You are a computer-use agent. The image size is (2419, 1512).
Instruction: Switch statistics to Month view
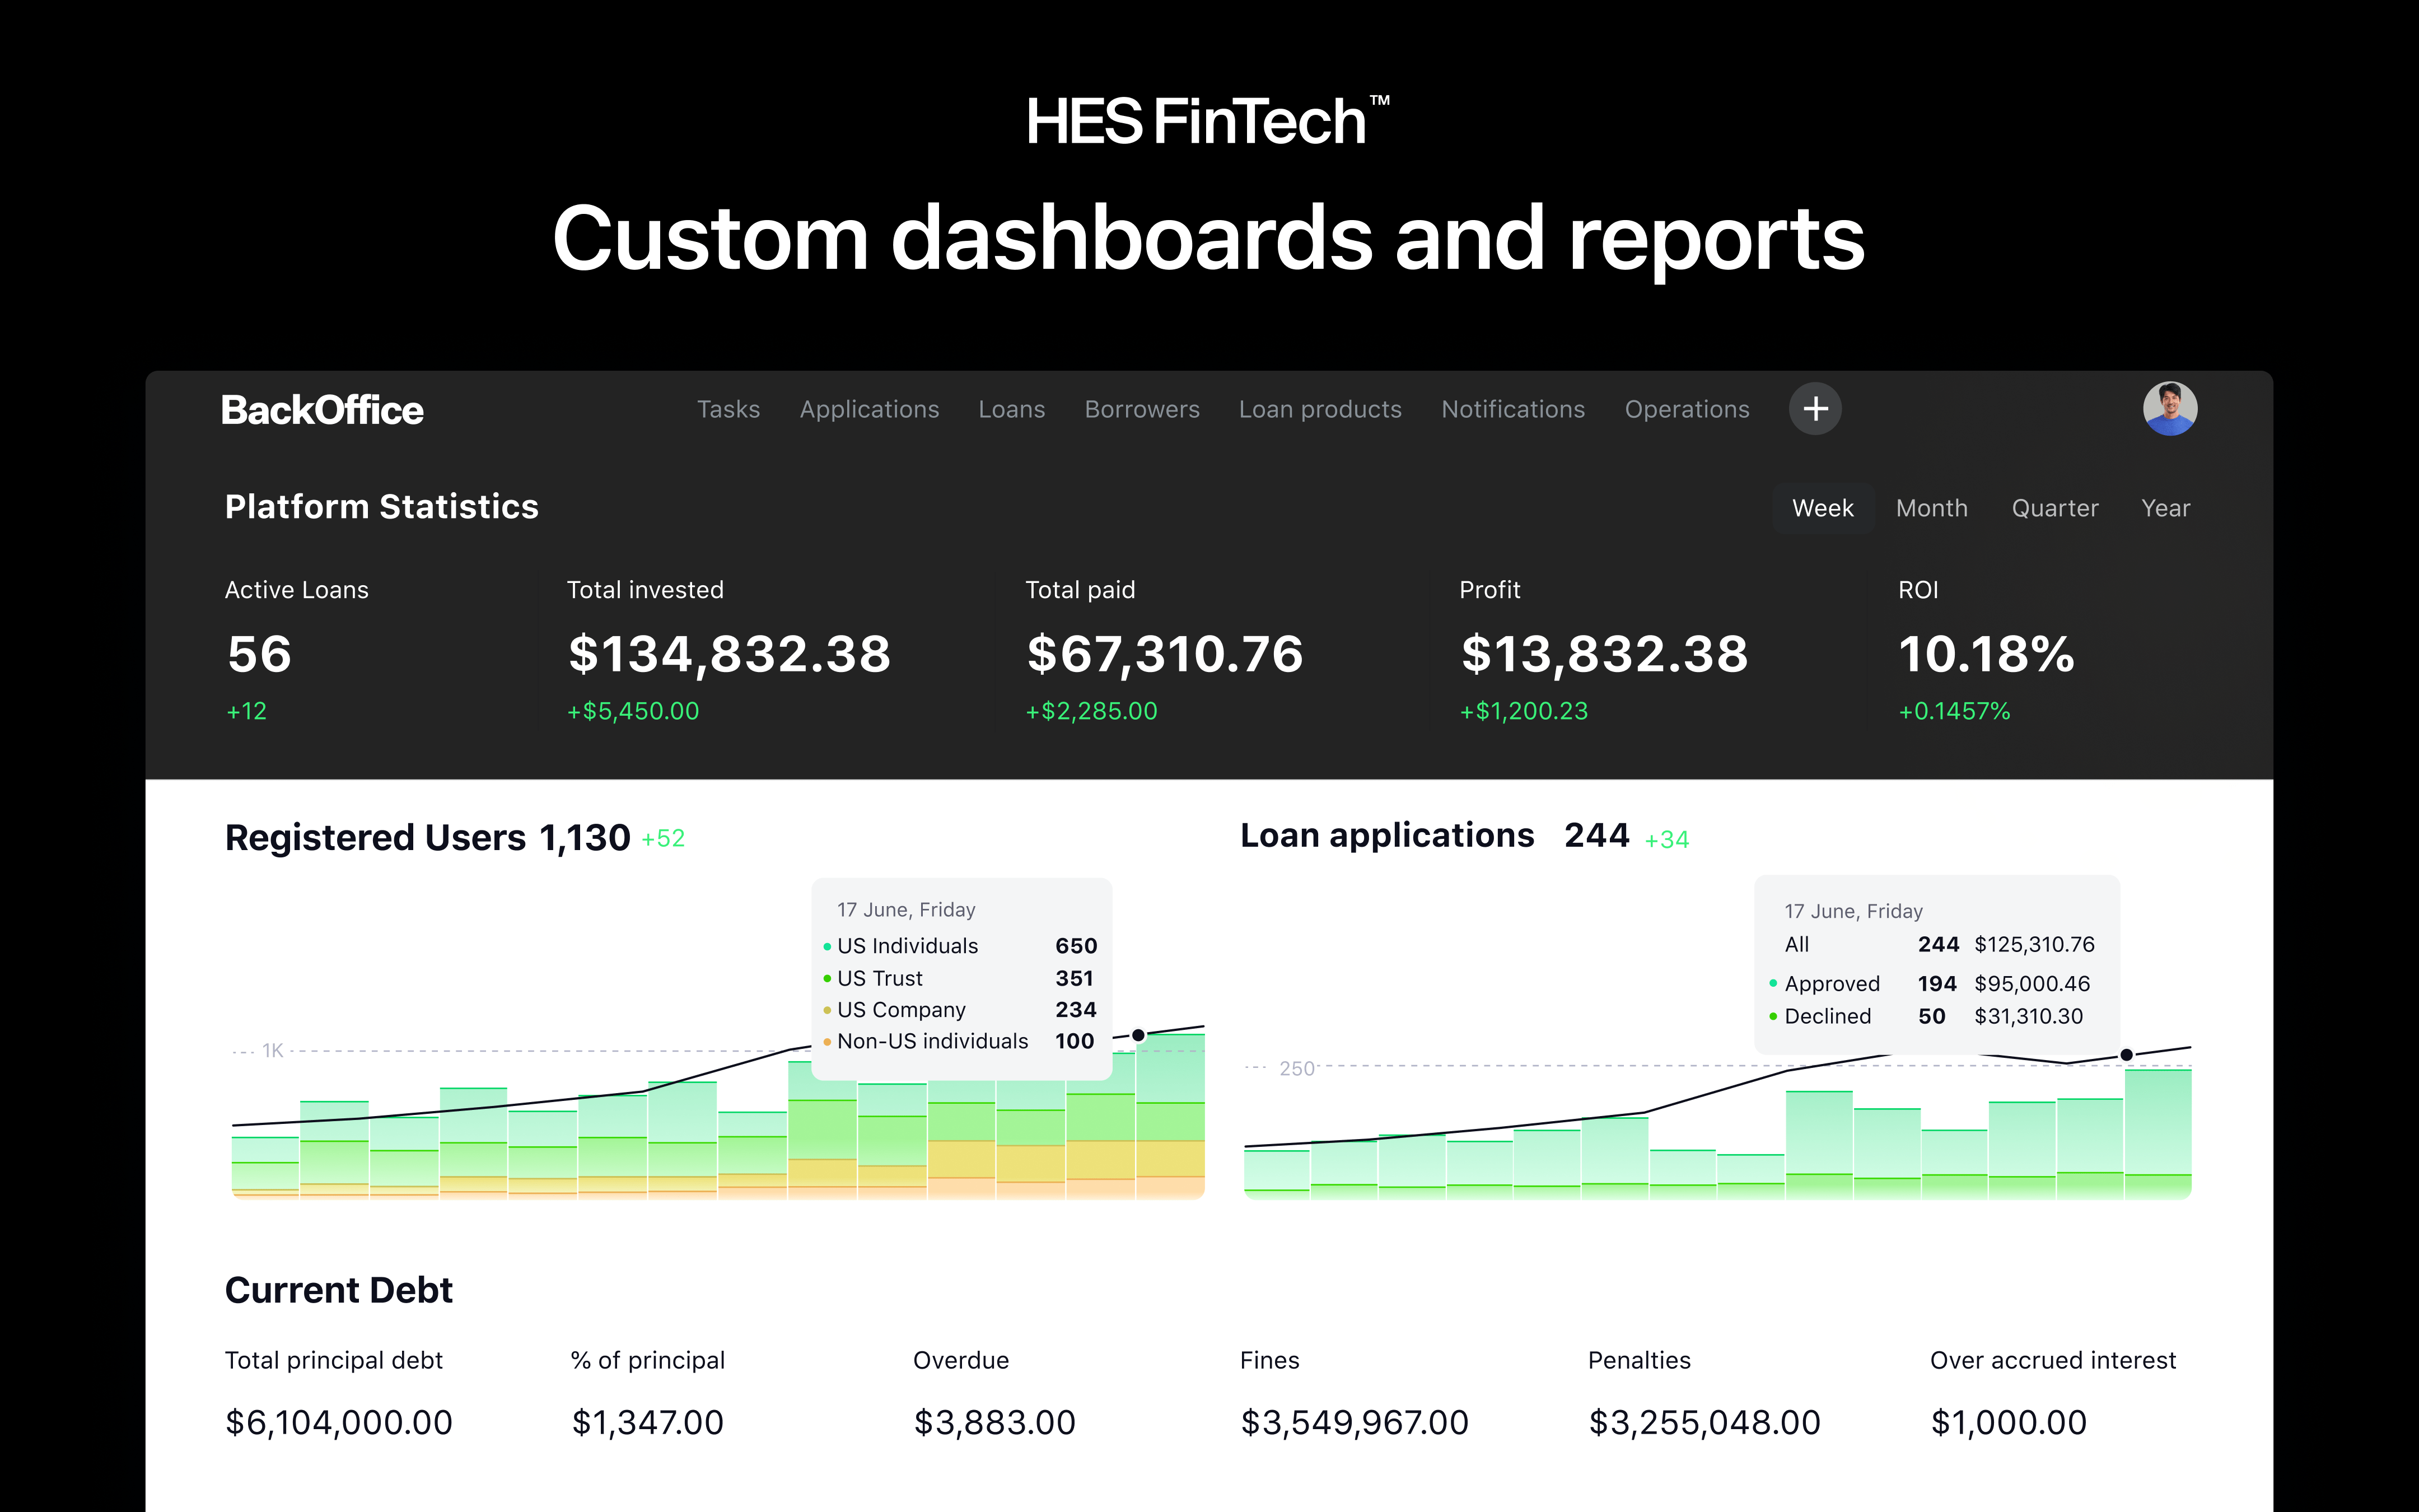coord(1931,508)
